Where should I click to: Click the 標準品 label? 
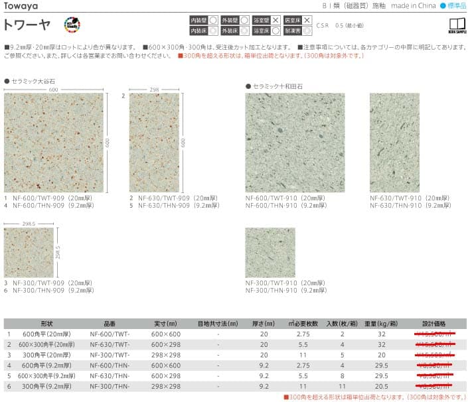pyautogui.click(x=457, y=6)
